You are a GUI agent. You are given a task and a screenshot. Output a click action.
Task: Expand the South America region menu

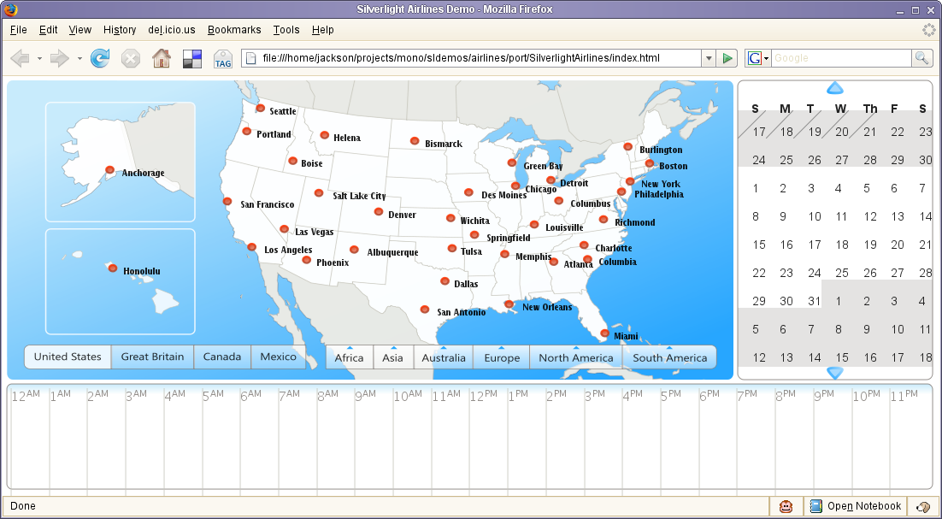pos(670,357)
